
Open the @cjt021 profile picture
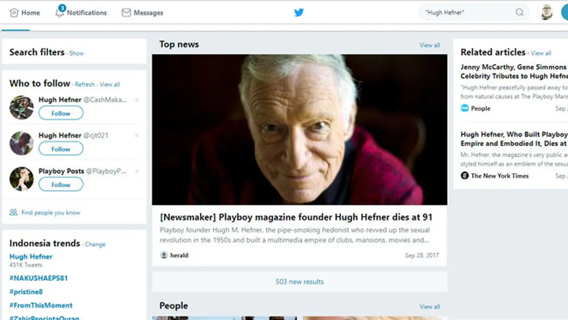(x=22, y=143)
